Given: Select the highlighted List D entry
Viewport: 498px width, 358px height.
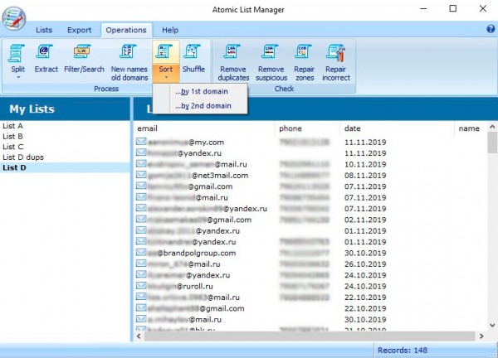Looking at the screenshot, I should click(65, 167).
